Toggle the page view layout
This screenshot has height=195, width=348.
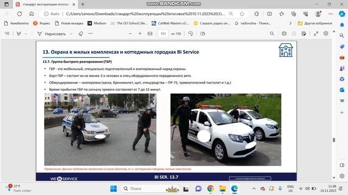(202, 34)
